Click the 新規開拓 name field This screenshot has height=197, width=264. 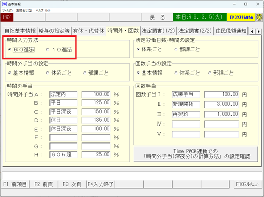(186, 104)
